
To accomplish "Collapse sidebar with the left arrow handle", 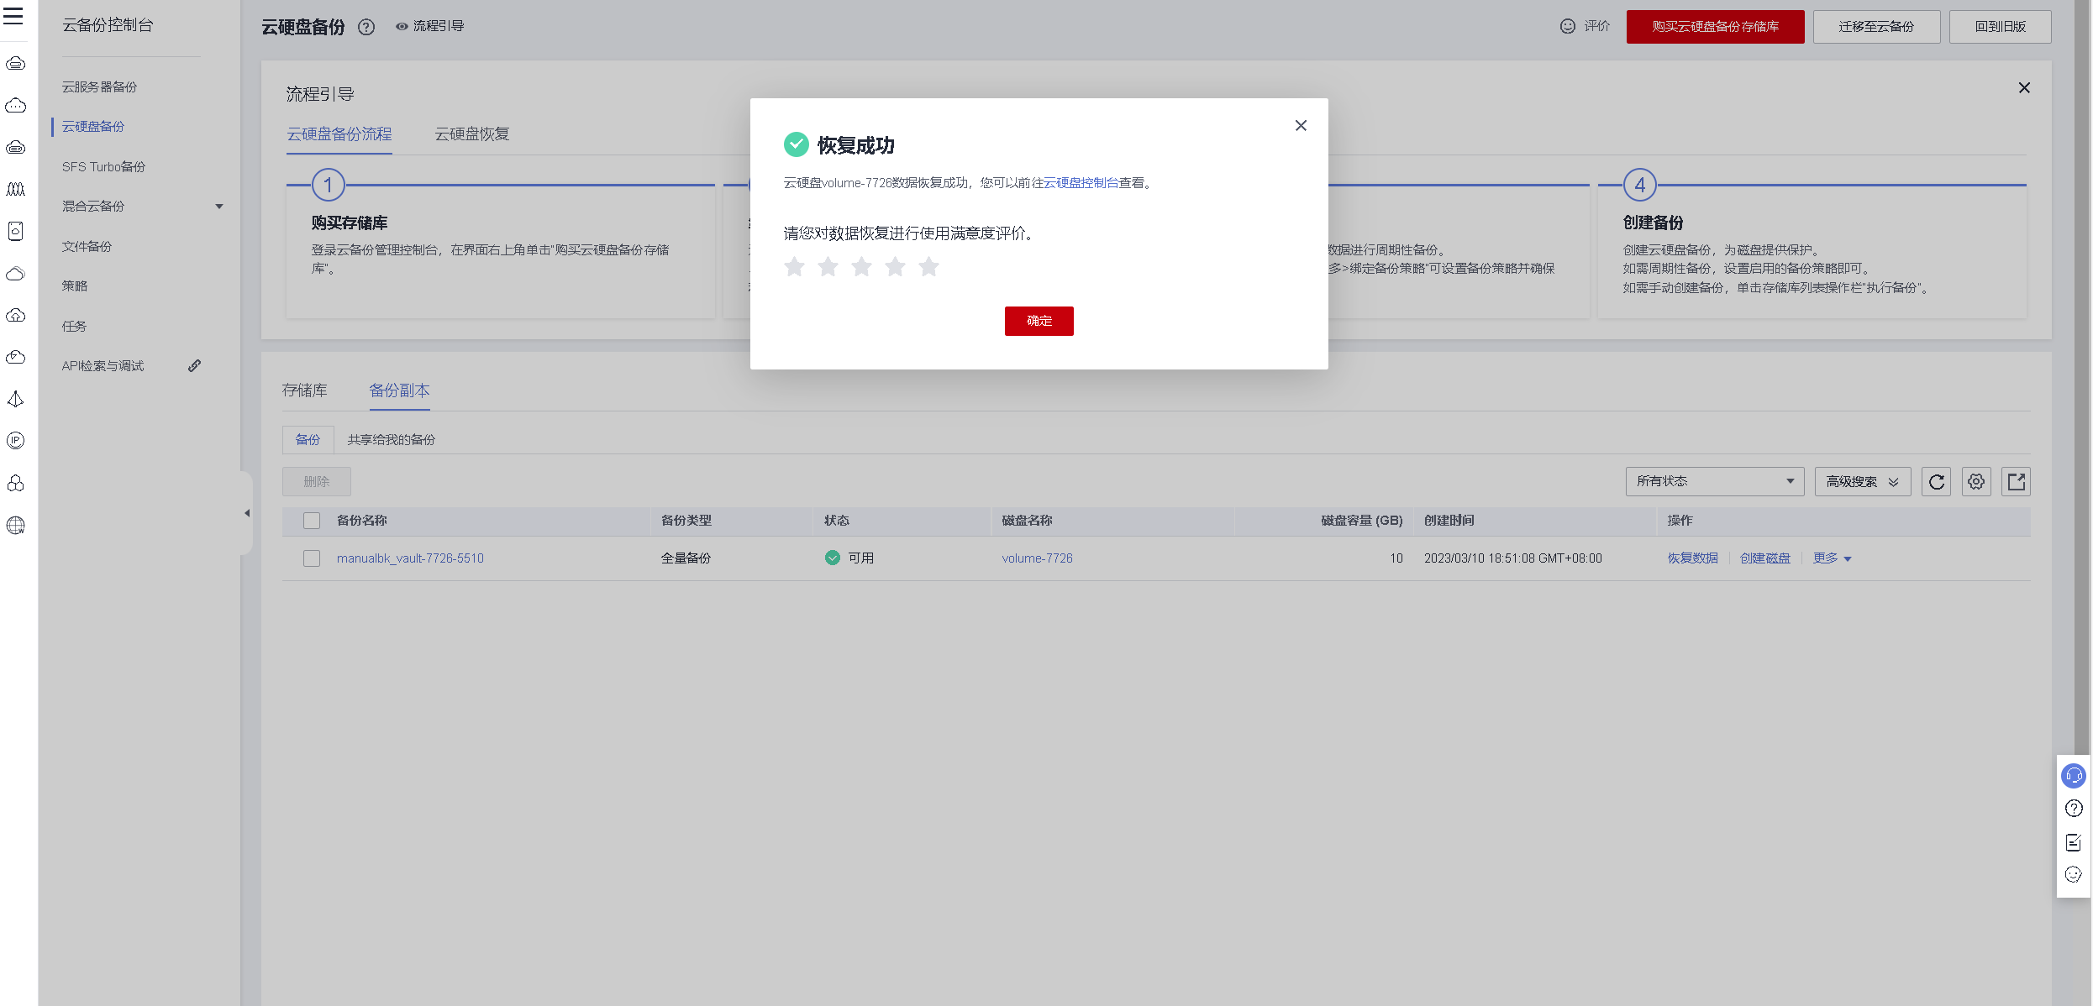I will click(x=246, y=513).
